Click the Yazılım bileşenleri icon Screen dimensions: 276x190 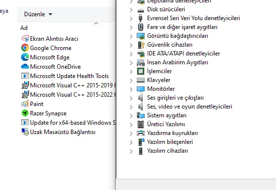[x=141, y=142]
